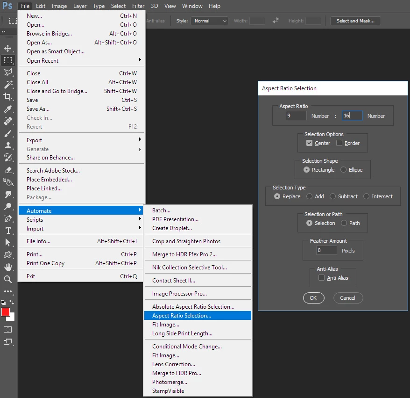
Task: Expand the Open Recent submenu
Action: 81,60
